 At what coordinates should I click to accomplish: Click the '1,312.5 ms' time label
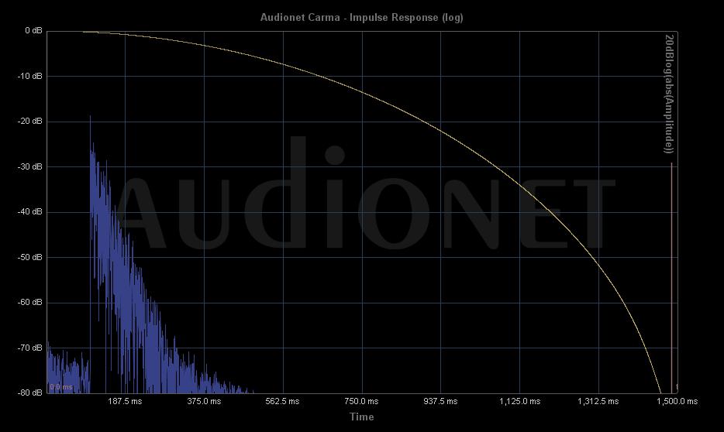tap(598, 401)
